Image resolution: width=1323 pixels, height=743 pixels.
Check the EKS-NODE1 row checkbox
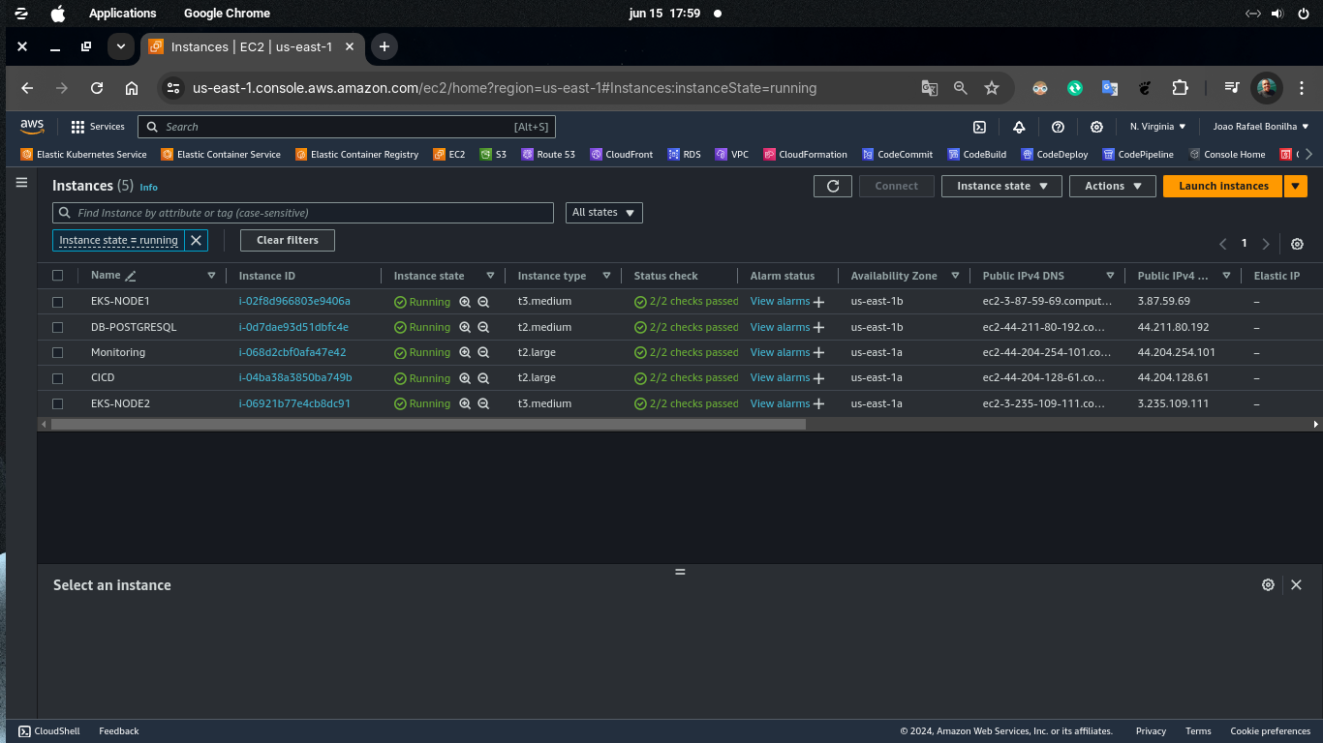58,302
